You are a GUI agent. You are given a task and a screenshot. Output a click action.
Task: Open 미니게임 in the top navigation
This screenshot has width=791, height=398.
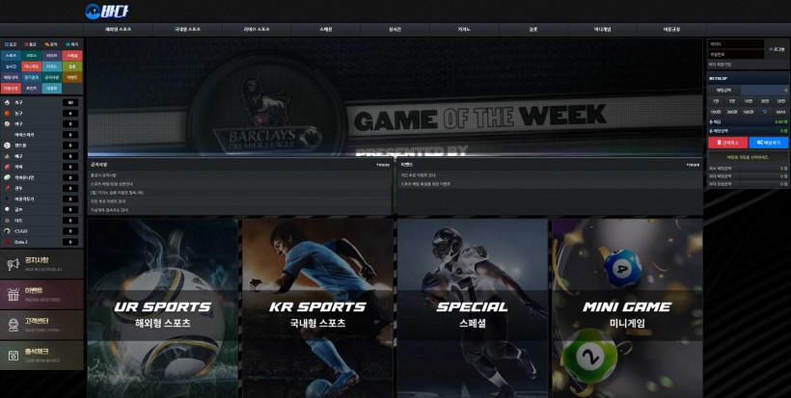[602, 30]
